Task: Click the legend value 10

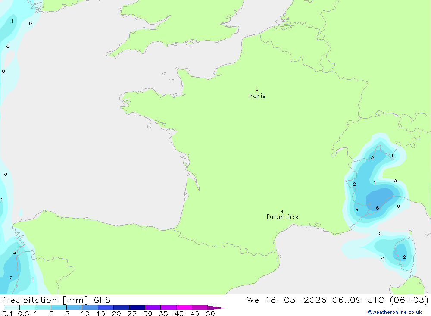Action: (85, 313)
